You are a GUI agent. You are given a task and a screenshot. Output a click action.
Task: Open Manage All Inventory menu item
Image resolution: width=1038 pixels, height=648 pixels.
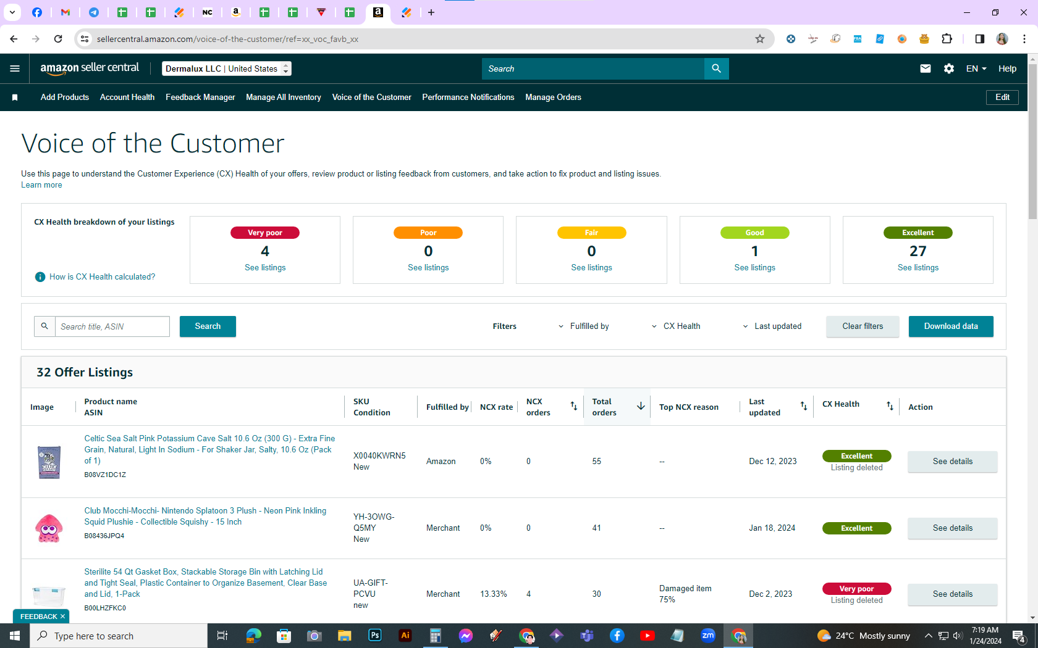284,98
